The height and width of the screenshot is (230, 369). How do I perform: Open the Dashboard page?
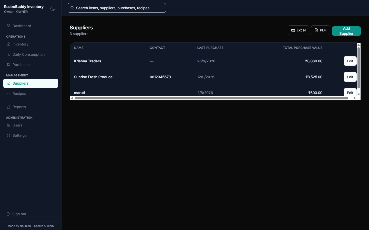31,26
